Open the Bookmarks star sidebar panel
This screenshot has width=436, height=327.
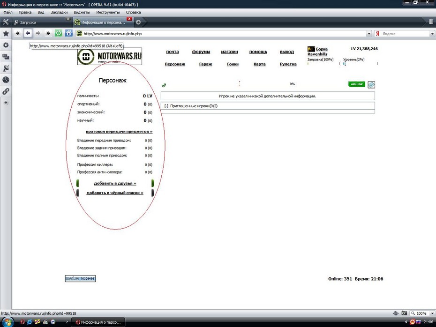point(6,34)
